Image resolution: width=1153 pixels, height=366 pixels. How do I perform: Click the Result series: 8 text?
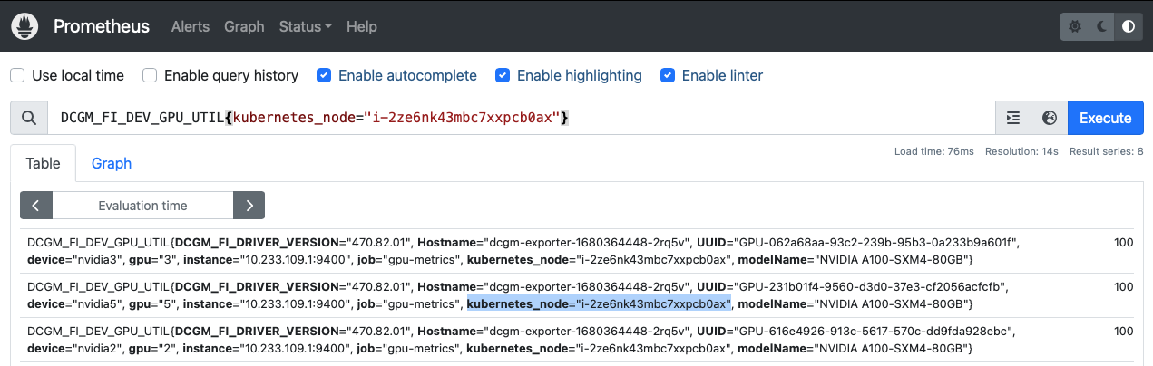click(1107, 151)
